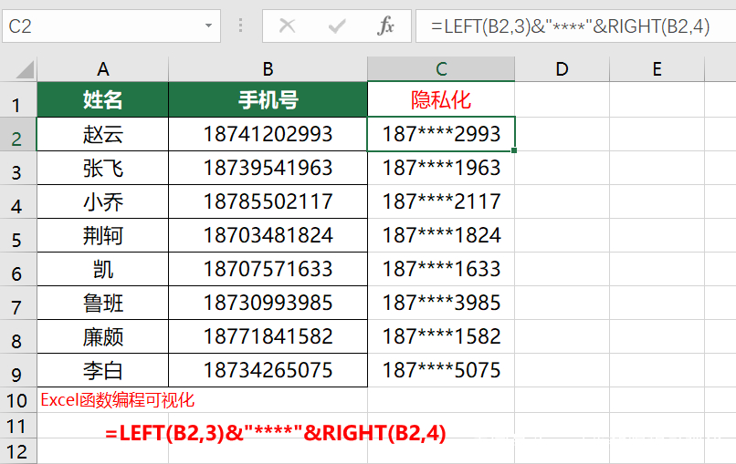The height and width of the screenshot is (464, 736).
Task: Select the cell containing 赵云
Action: click(103, 134)
